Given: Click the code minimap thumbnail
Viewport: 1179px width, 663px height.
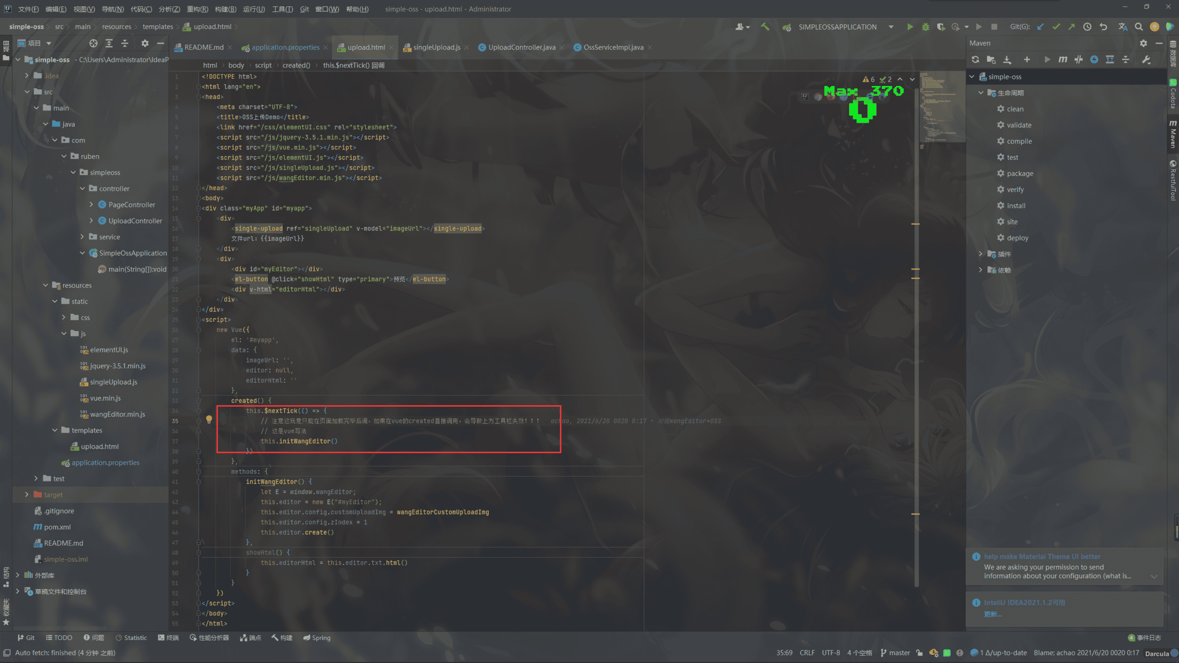Looking at the screenshot, I should tap(942, 107).
